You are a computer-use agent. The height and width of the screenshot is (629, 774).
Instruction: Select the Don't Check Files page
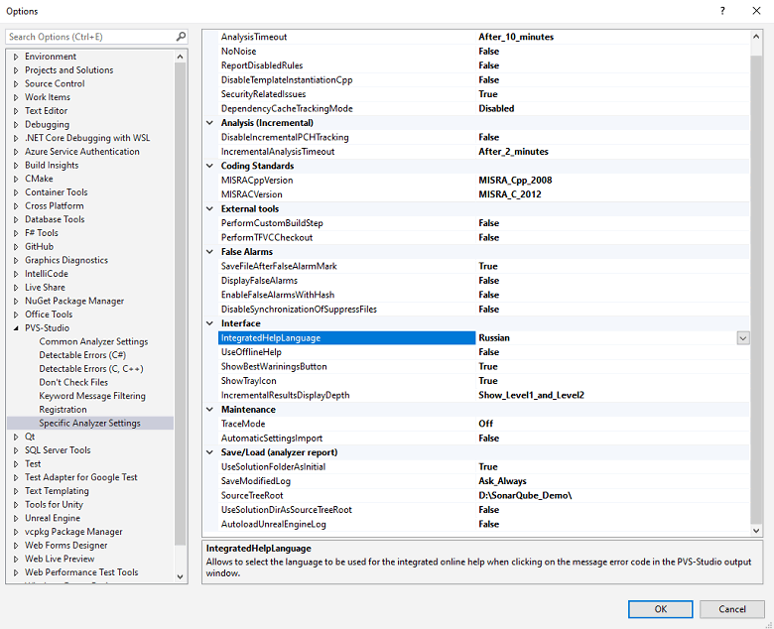[x=73, y=383]
